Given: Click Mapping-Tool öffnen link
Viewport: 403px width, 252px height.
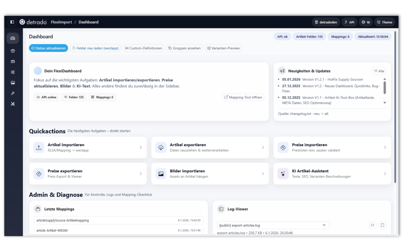Looking at the screenshot, I should [244, 97].
